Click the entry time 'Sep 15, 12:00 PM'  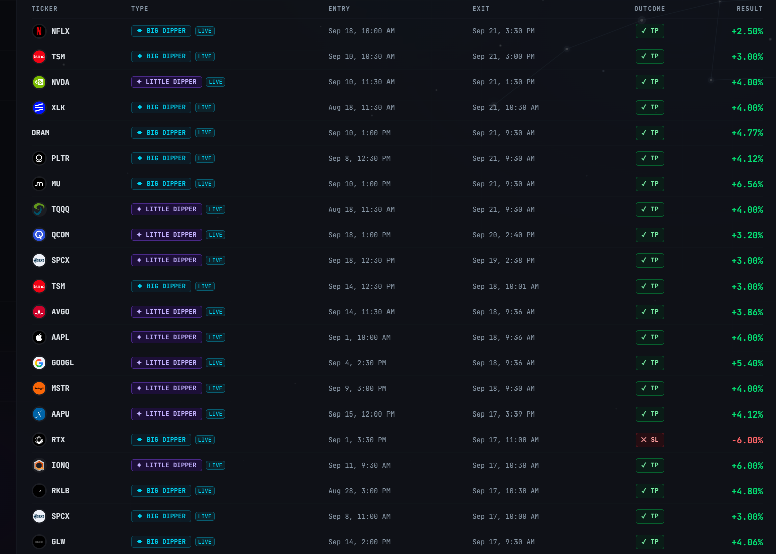(x=361, y=414)
